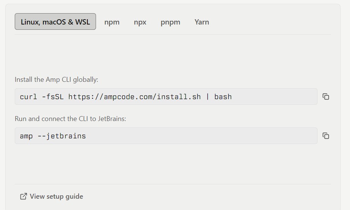Switch to the npm tab
The width and height of the screenshot is (350, 210).
(x=112, y=22)
